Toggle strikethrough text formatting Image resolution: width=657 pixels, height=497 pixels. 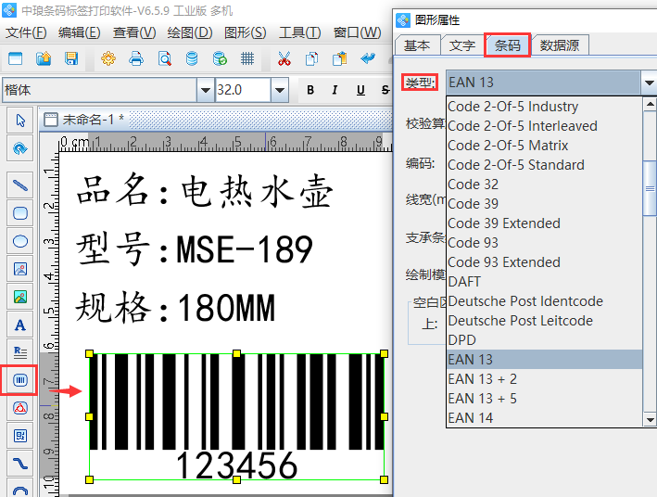[x=385, y=90]
